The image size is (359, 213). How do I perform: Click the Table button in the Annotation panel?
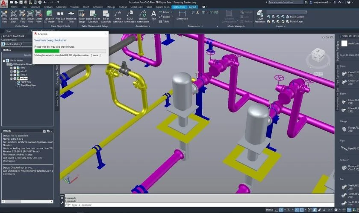pyautogui.click(x=164, y=21)
